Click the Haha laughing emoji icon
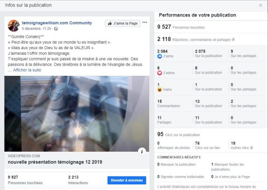The image size is (268, 190). pyautogui.click(x=159, y=89)
